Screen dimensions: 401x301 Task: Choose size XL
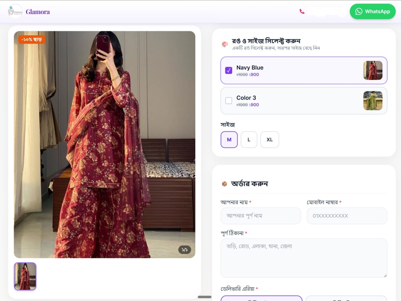pos(269,140)
